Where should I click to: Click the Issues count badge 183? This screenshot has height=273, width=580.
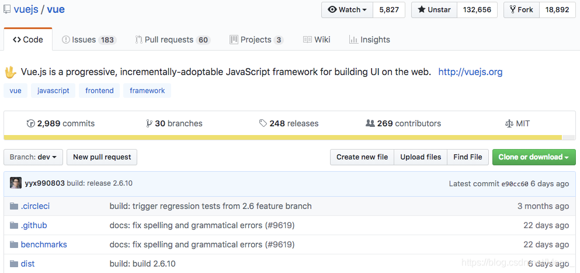point(107,40)
